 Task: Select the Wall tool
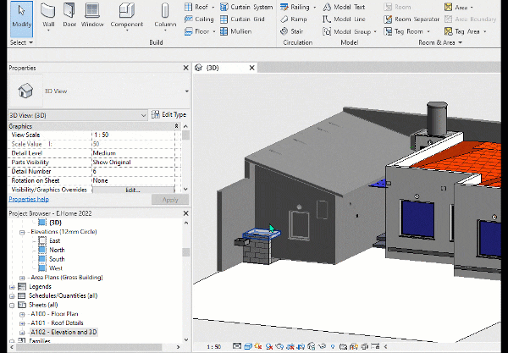click(48, 16)
